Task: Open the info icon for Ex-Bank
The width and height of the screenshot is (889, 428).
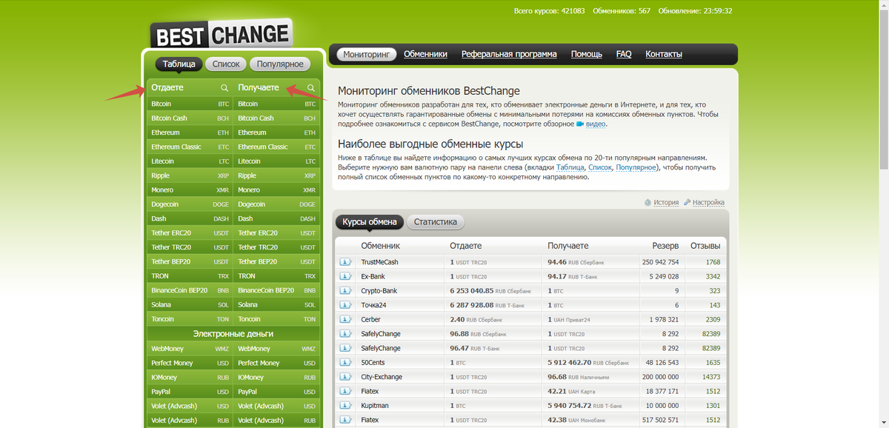Action: pyautogui.click(x=345, y=276)
